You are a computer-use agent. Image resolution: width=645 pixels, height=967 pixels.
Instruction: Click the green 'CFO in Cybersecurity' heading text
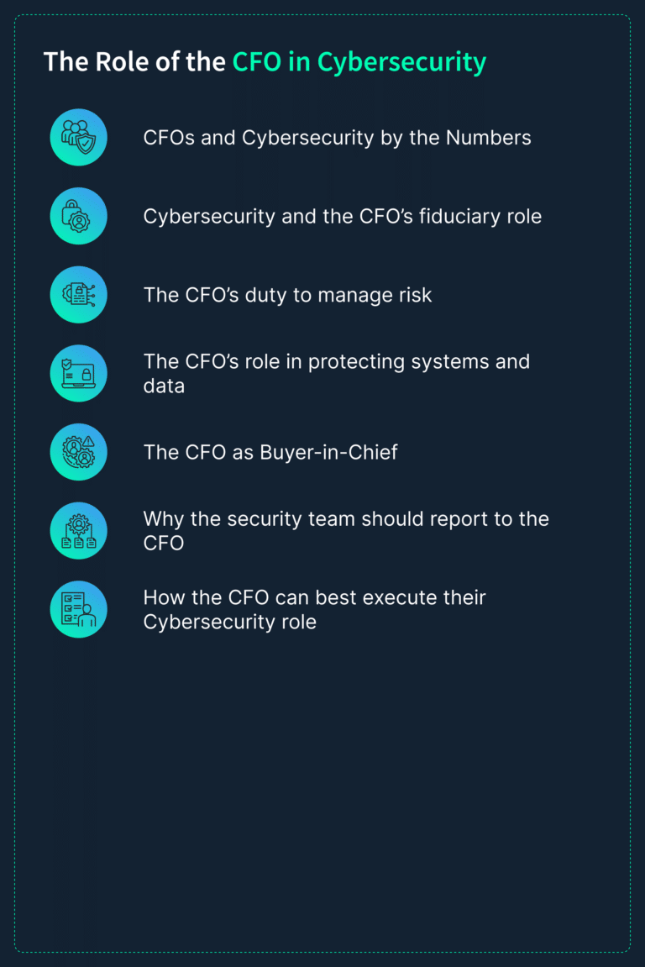359,62
